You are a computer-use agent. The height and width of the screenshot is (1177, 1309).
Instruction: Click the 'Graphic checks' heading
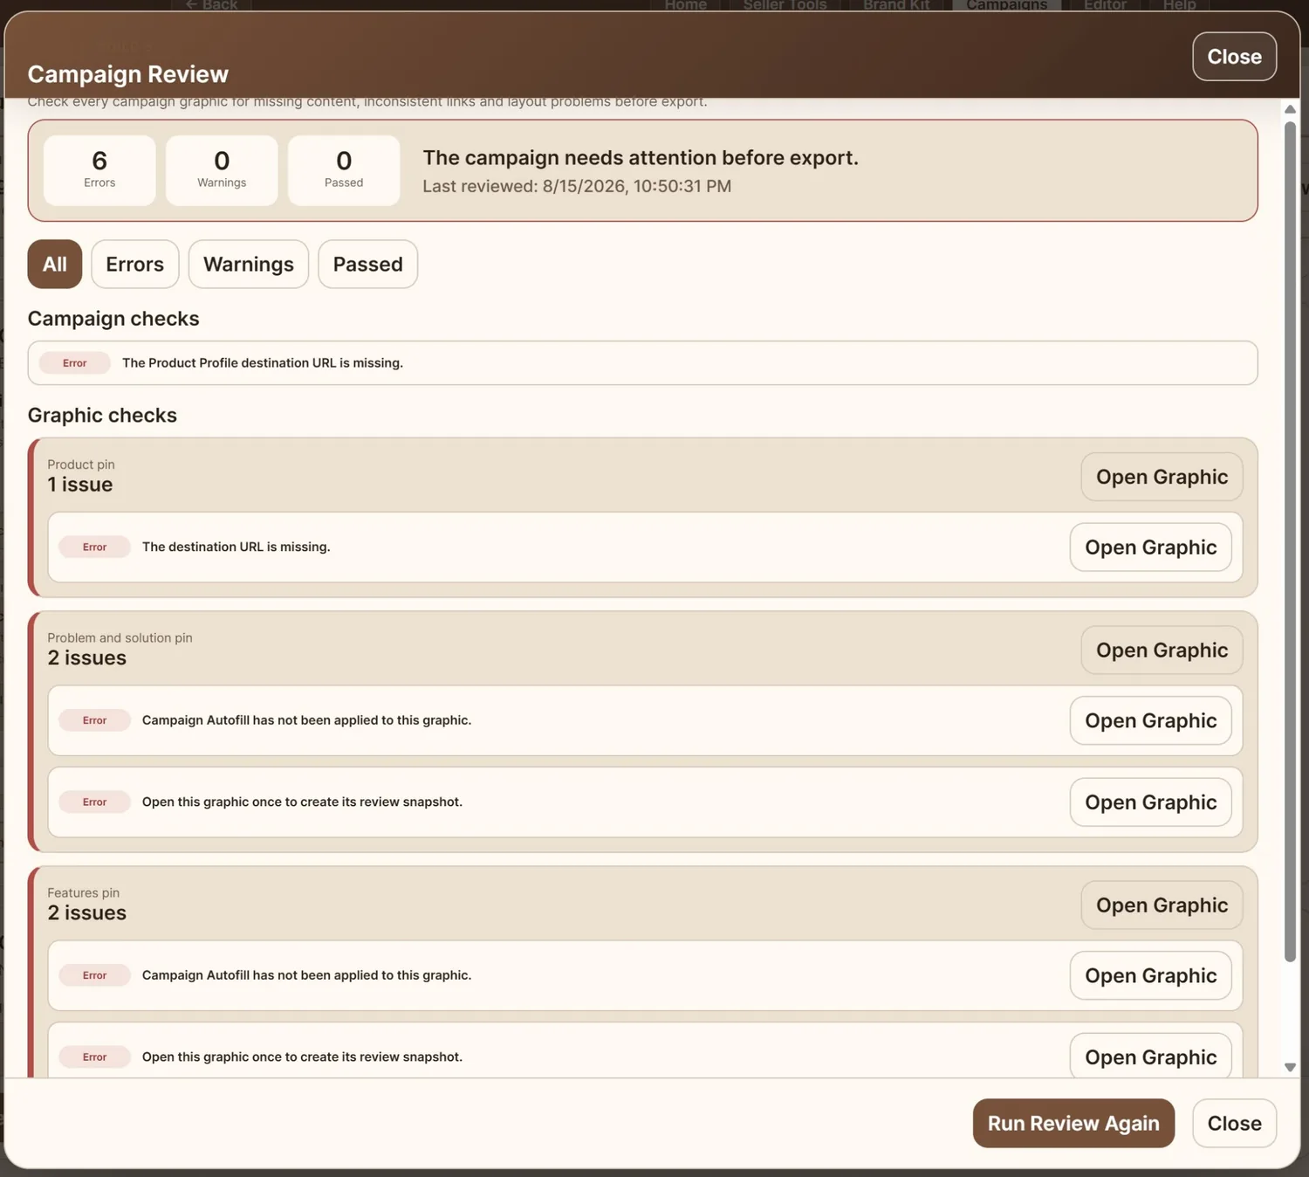tap(102, 416)
